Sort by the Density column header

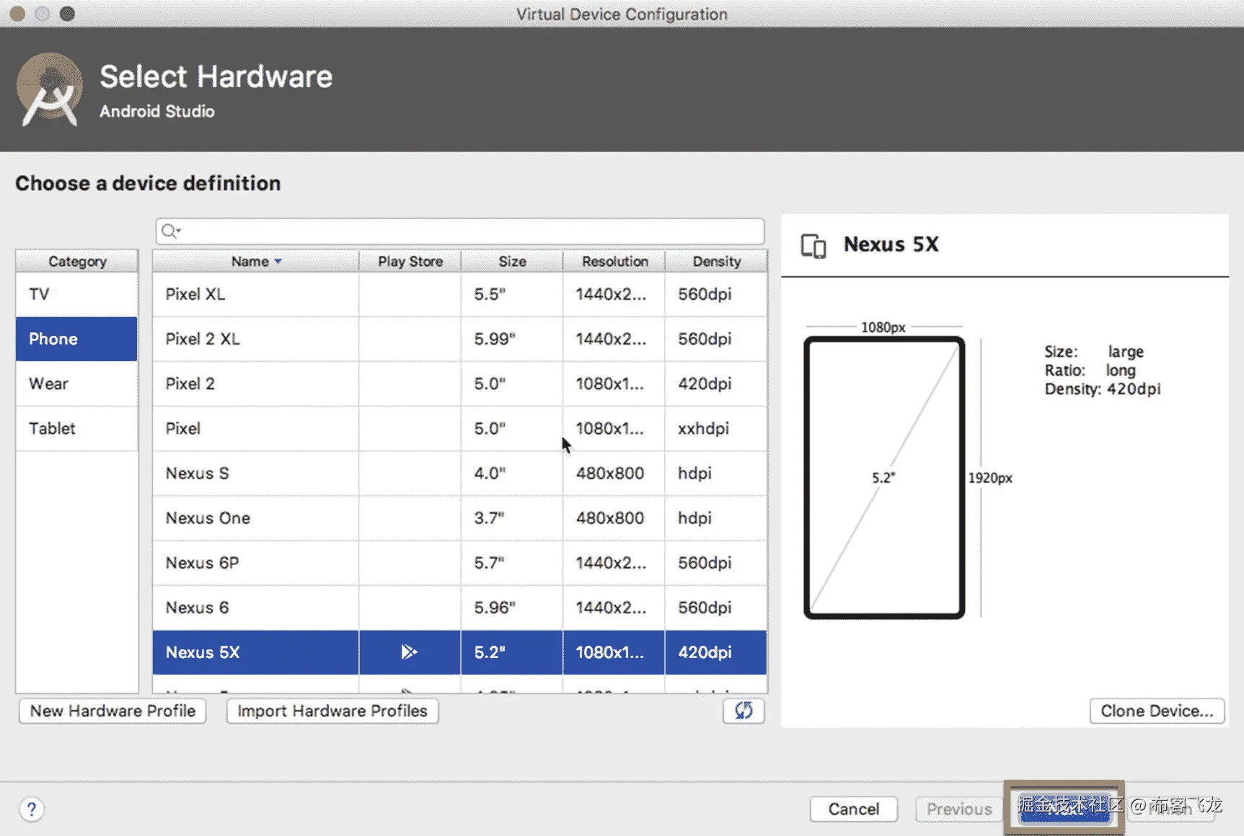click(716, 262)
